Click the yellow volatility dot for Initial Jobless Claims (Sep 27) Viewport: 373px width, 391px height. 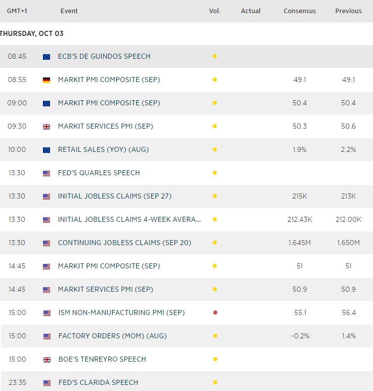(215, 196)
